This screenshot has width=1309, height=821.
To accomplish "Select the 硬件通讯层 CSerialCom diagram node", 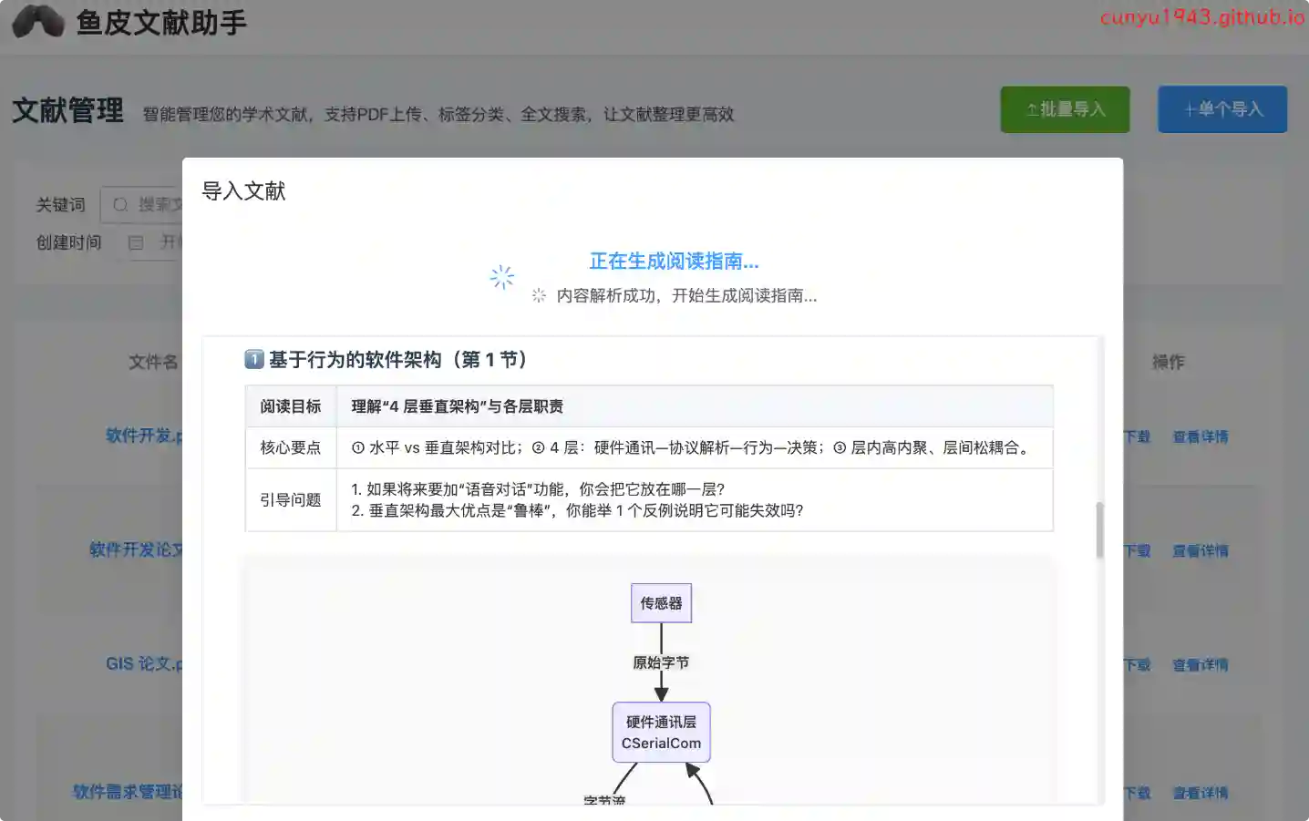I will tap(661, 733).
